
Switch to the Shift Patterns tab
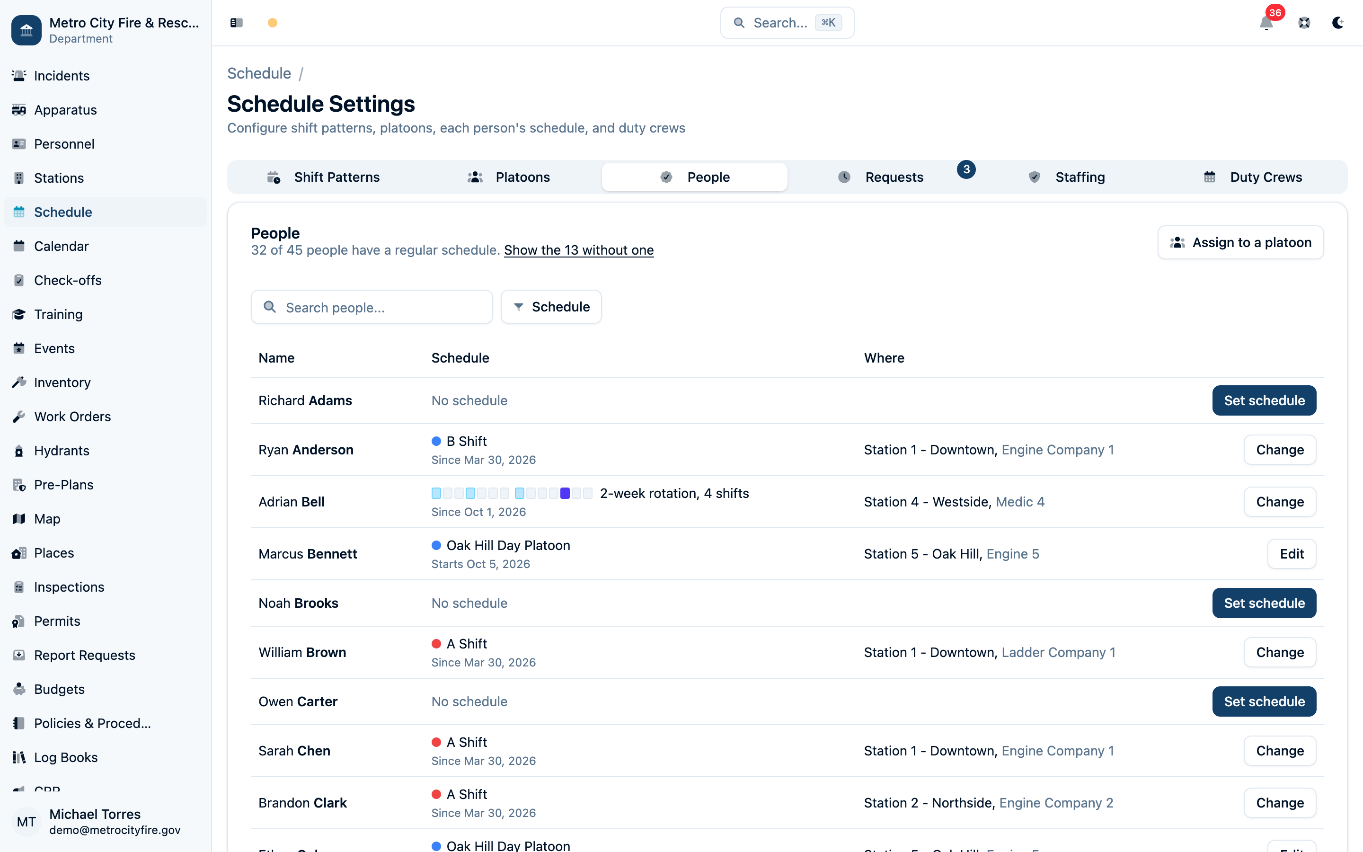point(323,177)
